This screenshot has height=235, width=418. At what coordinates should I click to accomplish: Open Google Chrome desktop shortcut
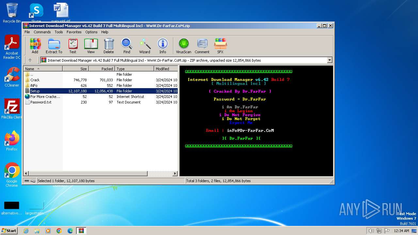[x=12, y=175]
